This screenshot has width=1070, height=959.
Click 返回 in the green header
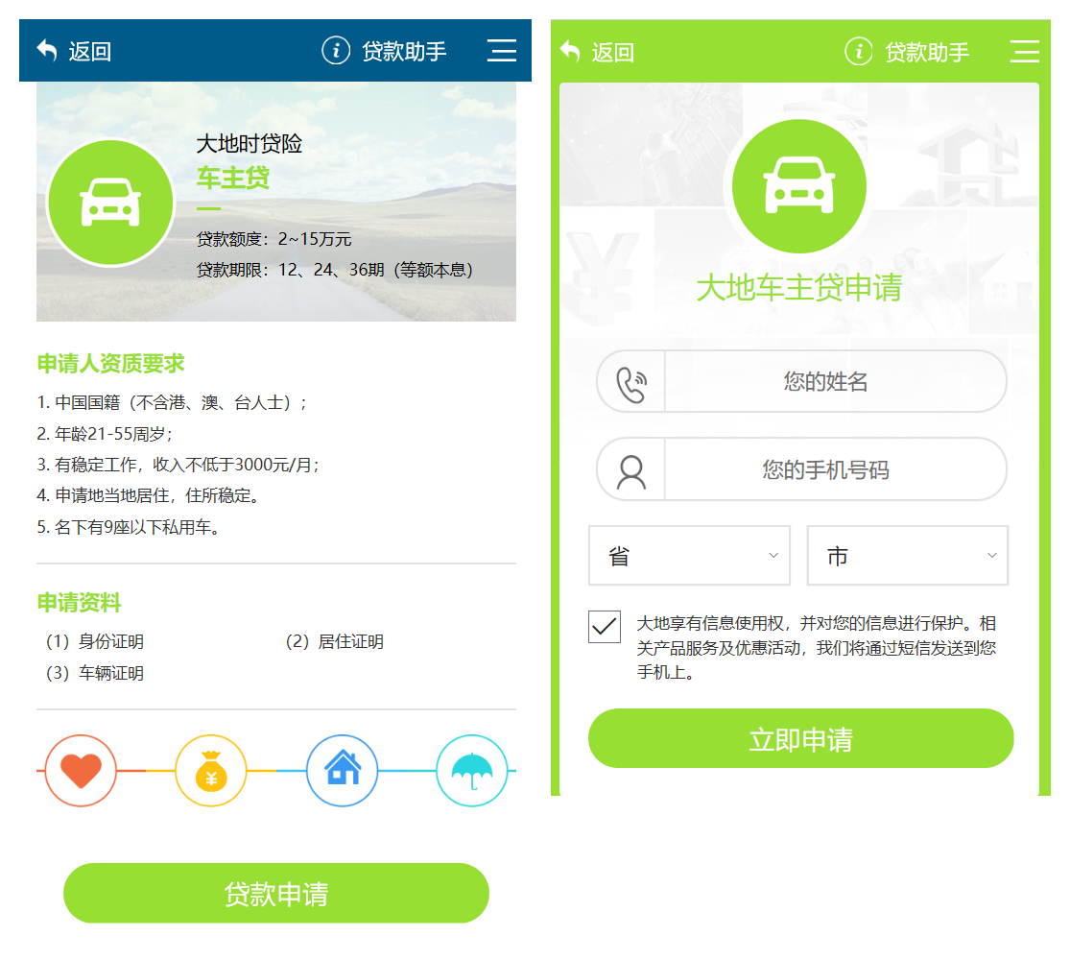point(612,53)
